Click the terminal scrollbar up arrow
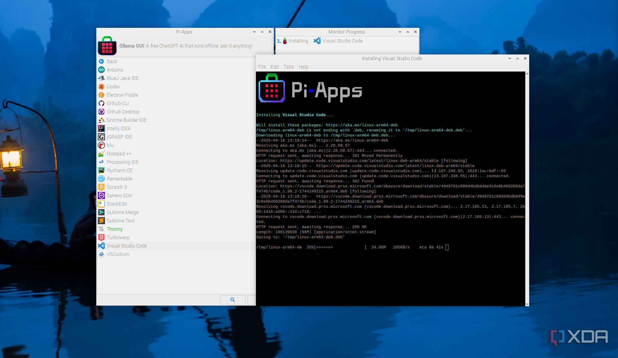 pos(527,73)
